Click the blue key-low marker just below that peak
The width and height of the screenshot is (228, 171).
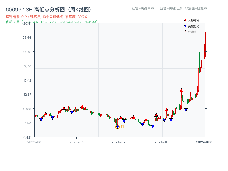click(x=186, y=110)
